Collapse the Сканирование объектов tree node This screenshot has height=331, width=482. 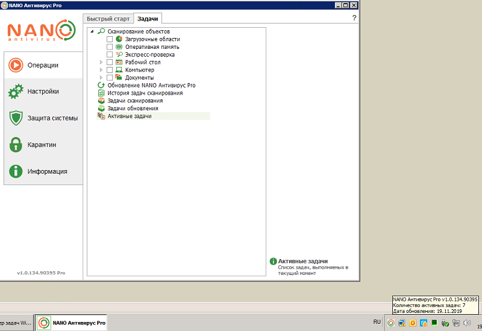click(92, 31)
